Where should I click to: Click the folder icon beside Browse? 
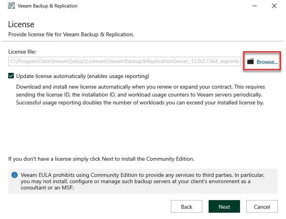250,61
